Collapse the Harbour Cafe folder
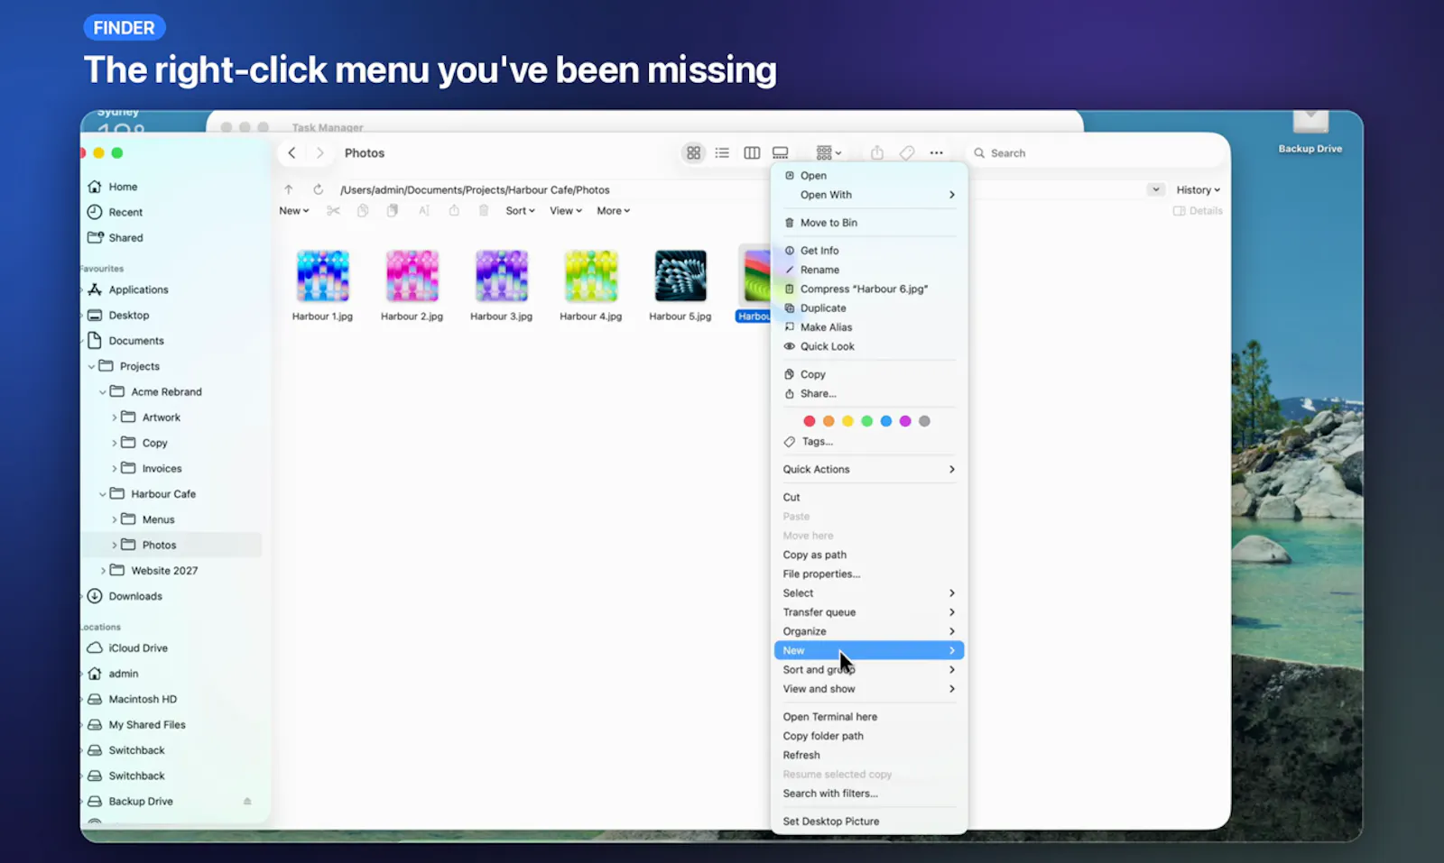This screenshot has height=863, width=1444. point(103,494)
